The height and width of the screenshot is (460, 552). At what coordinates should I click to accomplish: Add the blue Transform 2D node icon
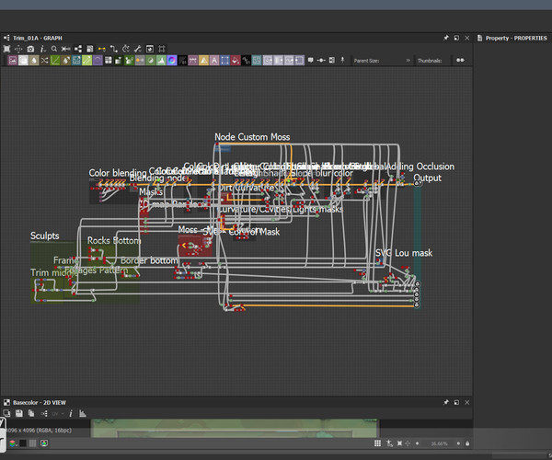pyautogui.click(x=224, y=61)
